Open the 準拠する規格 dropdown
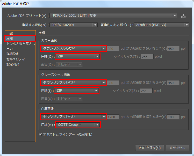The width and height of the screenshot is (194, 156). click(74, 25)
